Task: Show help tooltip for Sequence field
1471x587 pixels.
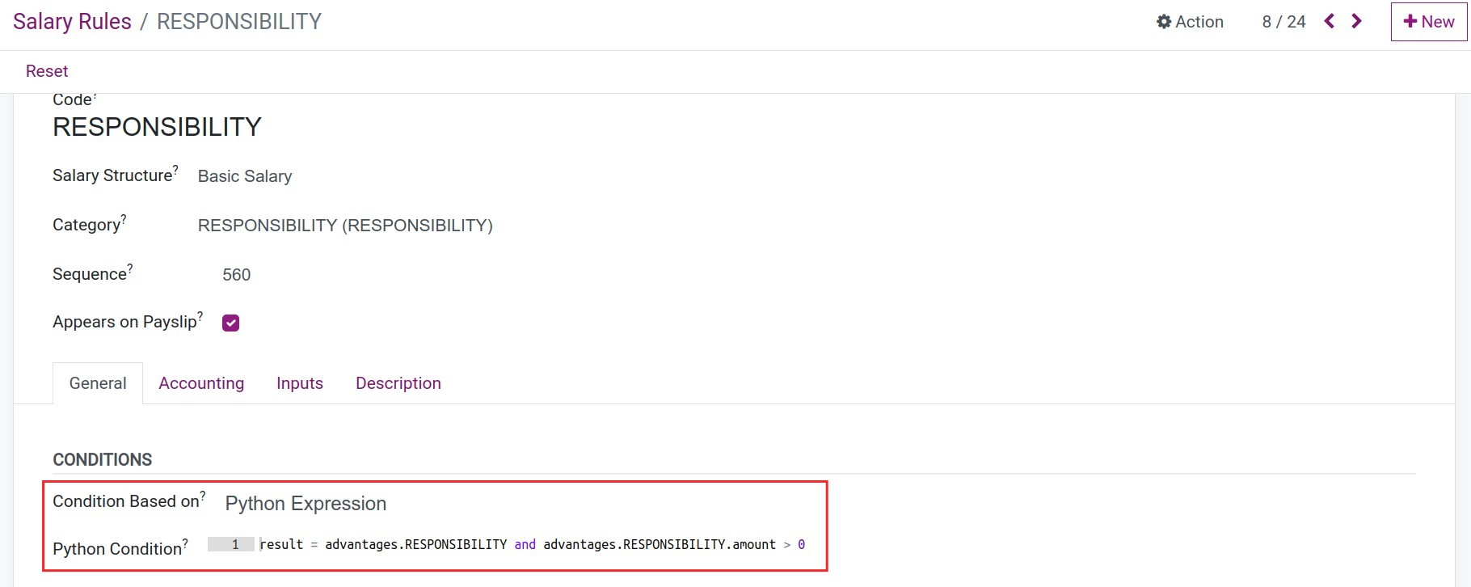Action: point(130,267)
